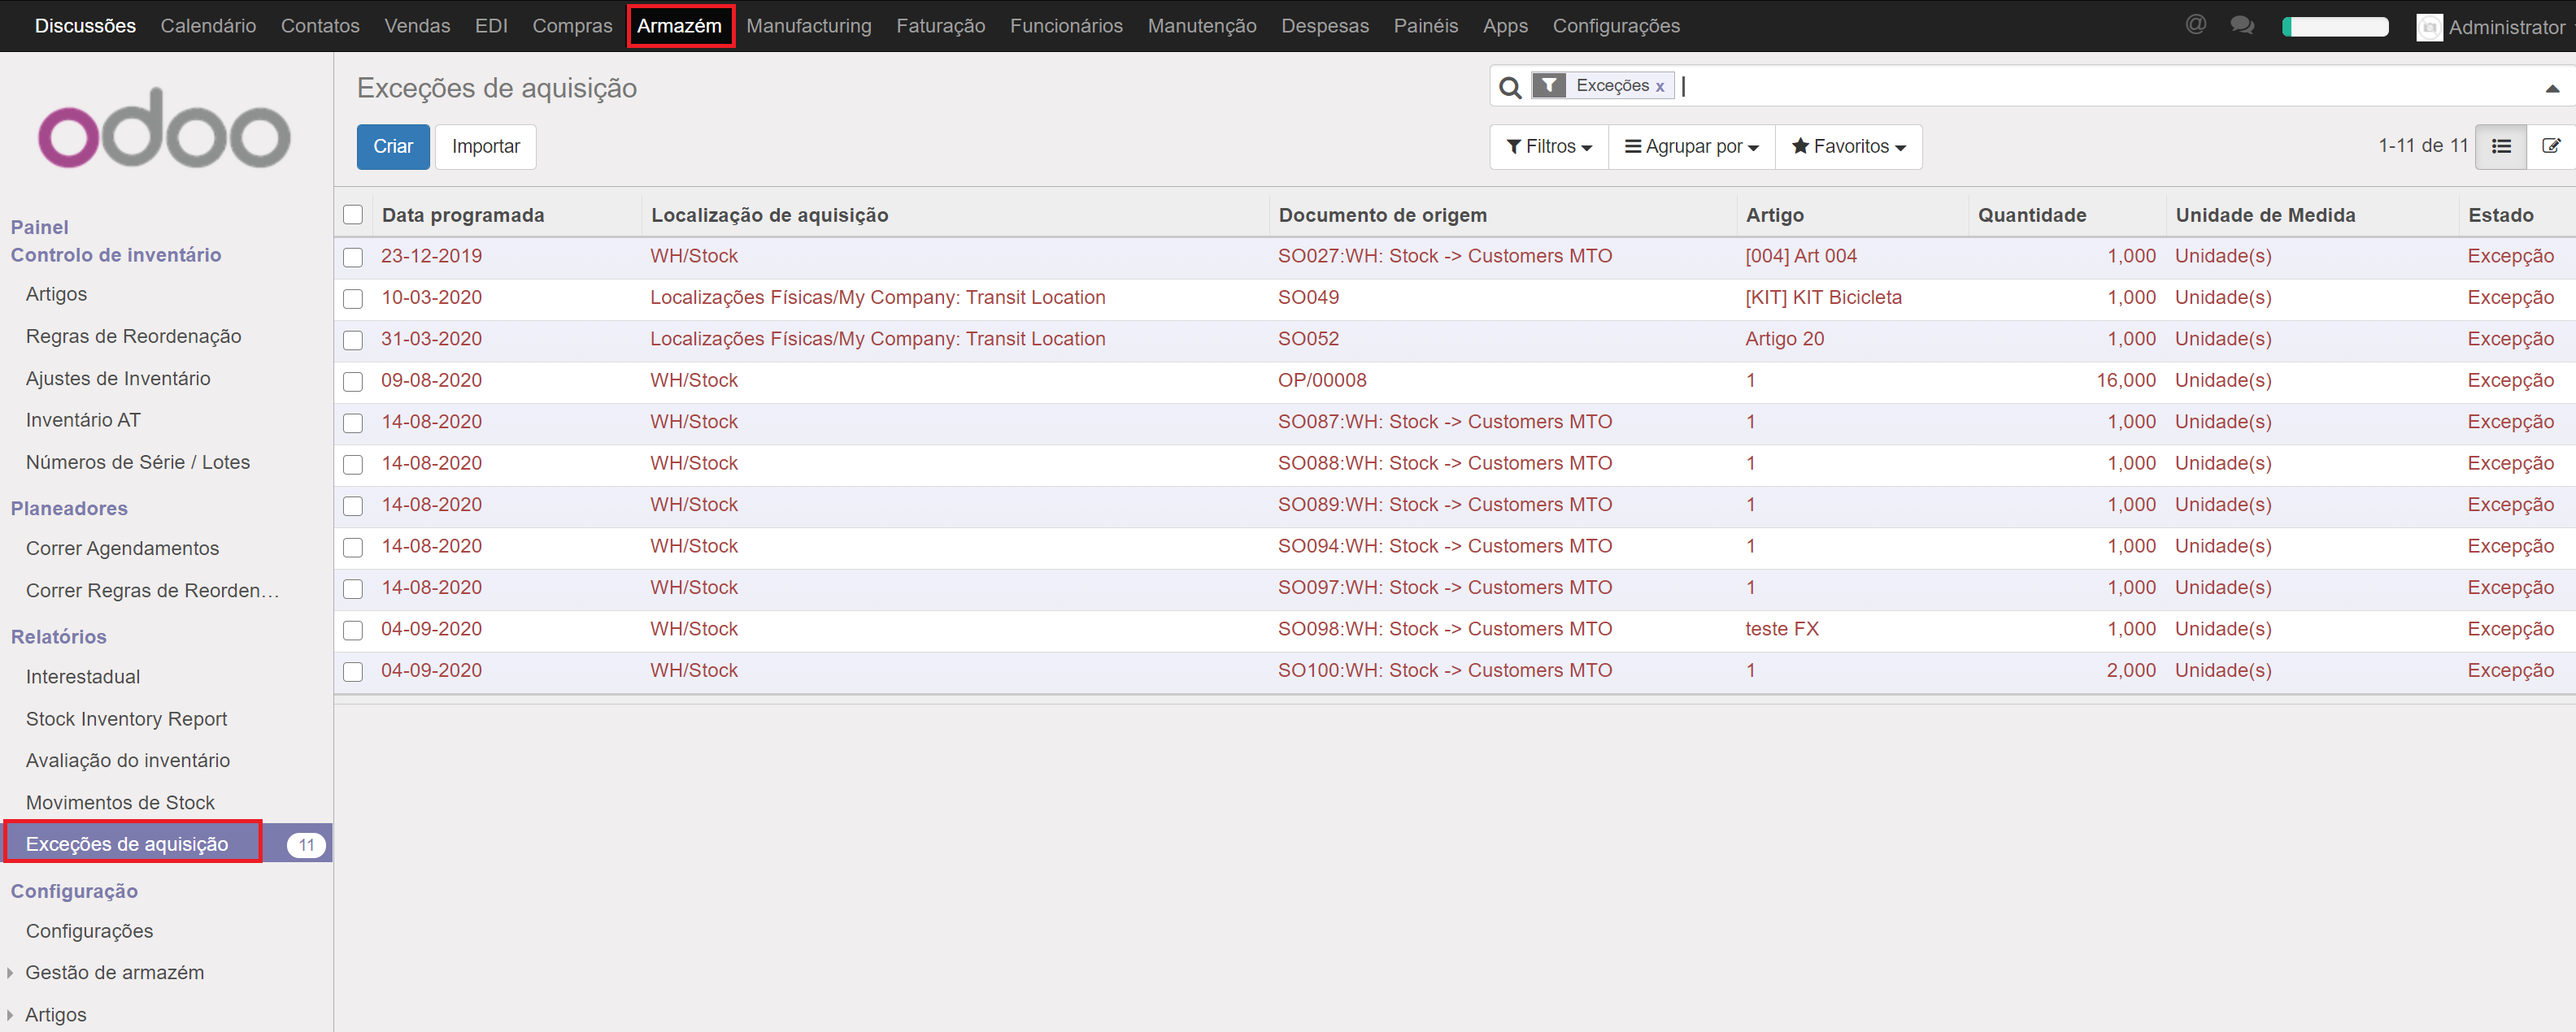Remove the Exceções filter tag
Screen dimensions: 2576x1032
pos(1660,87)
